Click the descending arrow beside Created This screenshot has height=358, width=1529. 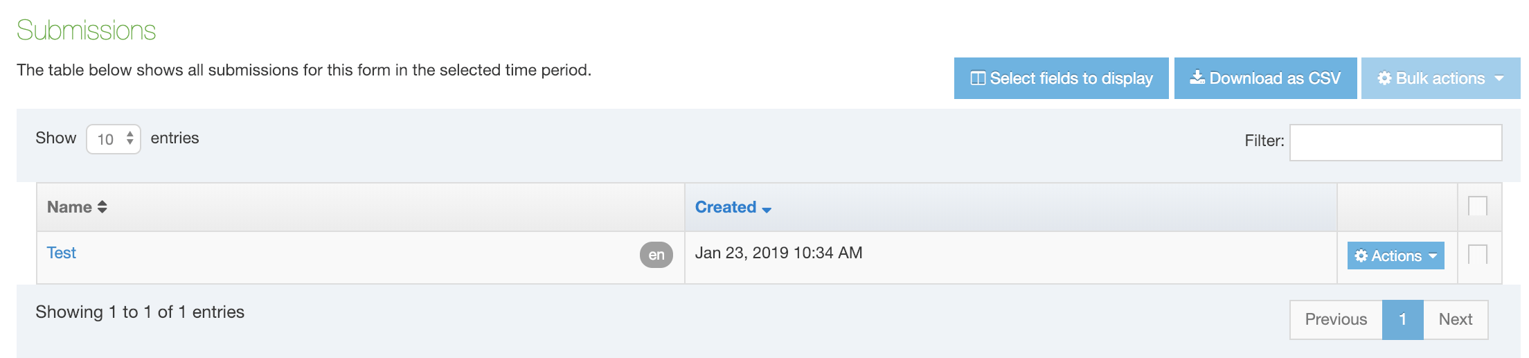point(767,209)
